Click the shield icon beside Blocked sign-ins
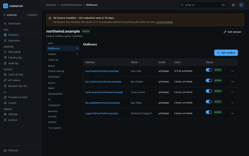The width and height of the screenshot is (249, 156). [5, 86]
